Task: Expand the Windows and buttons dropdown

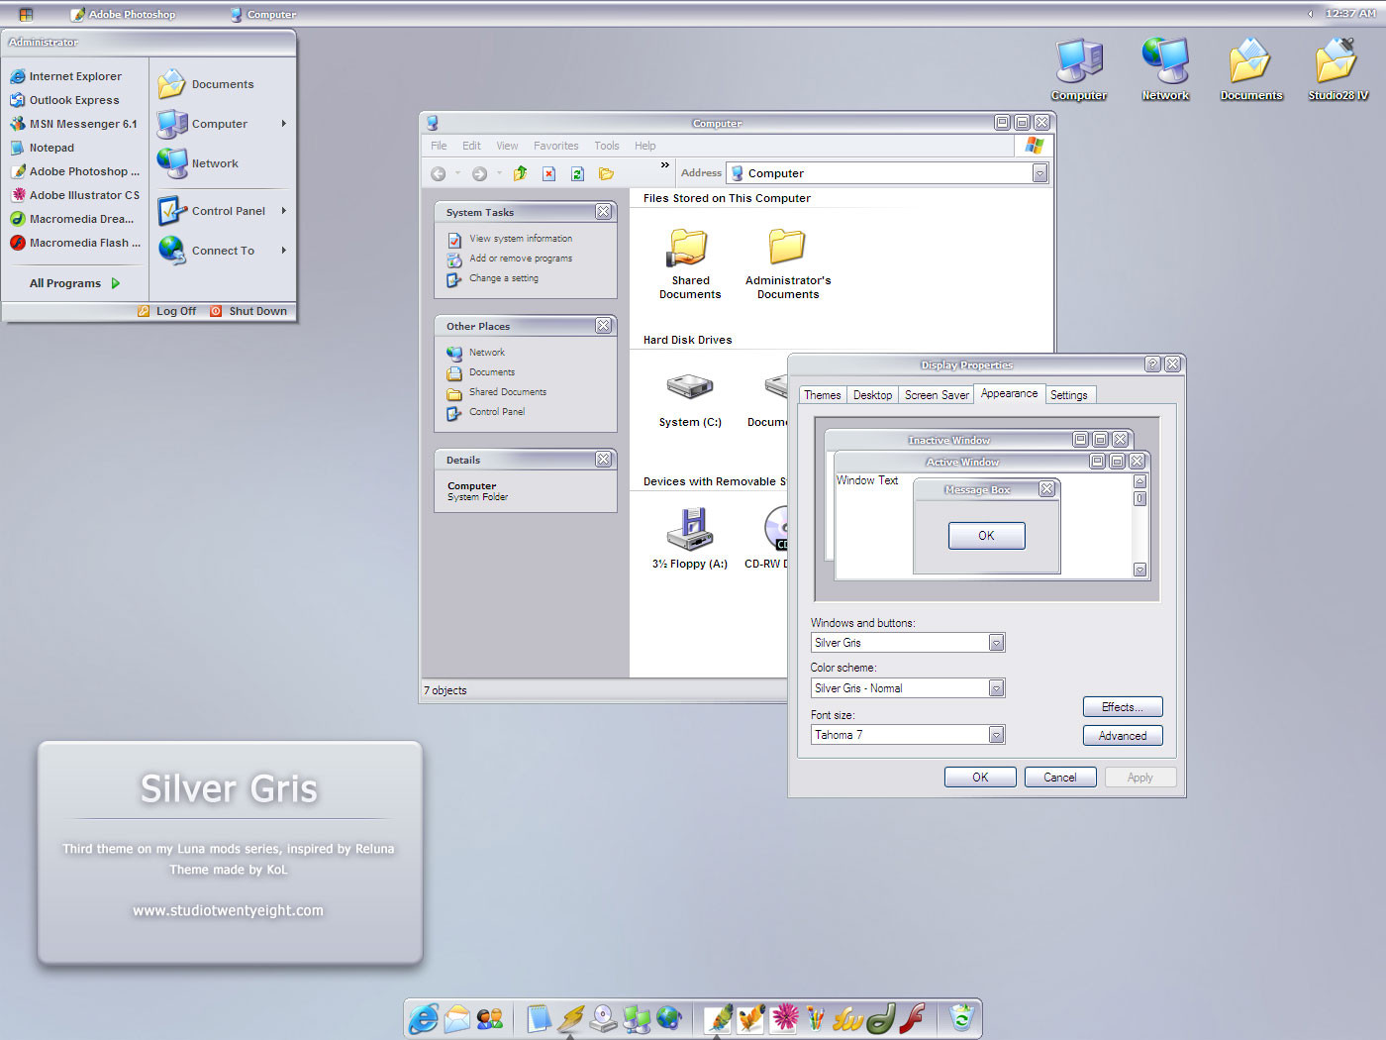Action: pos(996,643)
